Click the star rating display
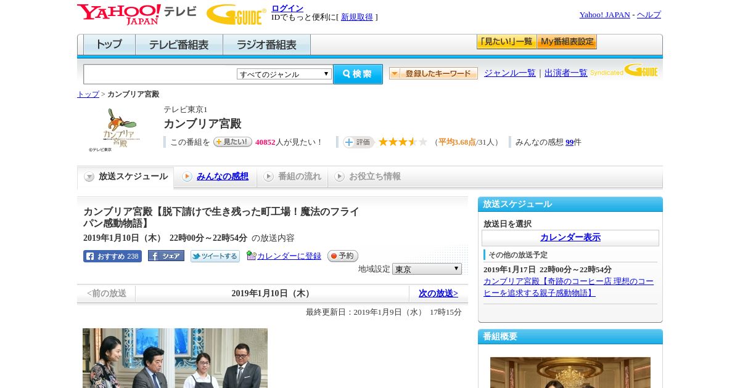740x388 pixels. click(403, 142)
